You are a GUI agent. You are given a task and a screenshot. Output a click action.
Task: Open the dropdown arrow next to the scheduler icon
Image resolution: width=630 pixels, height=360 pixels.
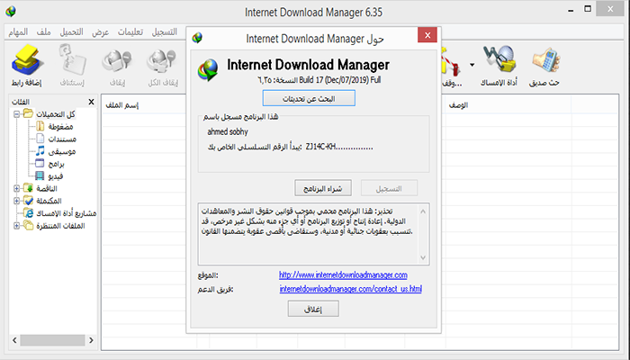tap(472, 65)
